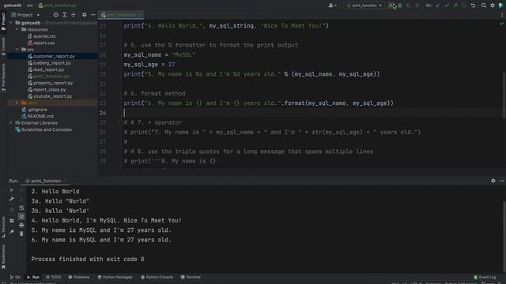Collapse the resources folder
506x284 pixels.
pos(17,30)
